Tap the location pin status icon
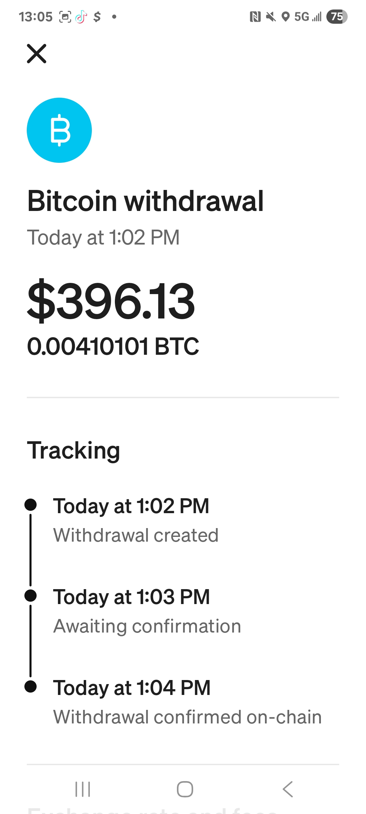The width and height of the screenshot is (366, 814). coord(286,17)
